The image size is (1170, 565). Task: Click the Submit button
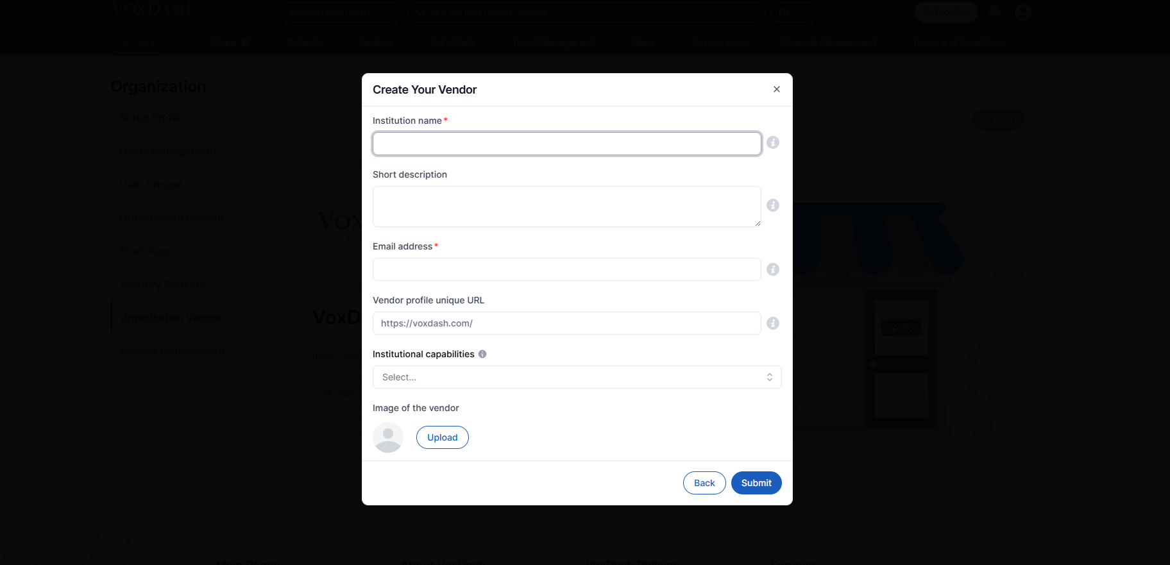point(756,483)
